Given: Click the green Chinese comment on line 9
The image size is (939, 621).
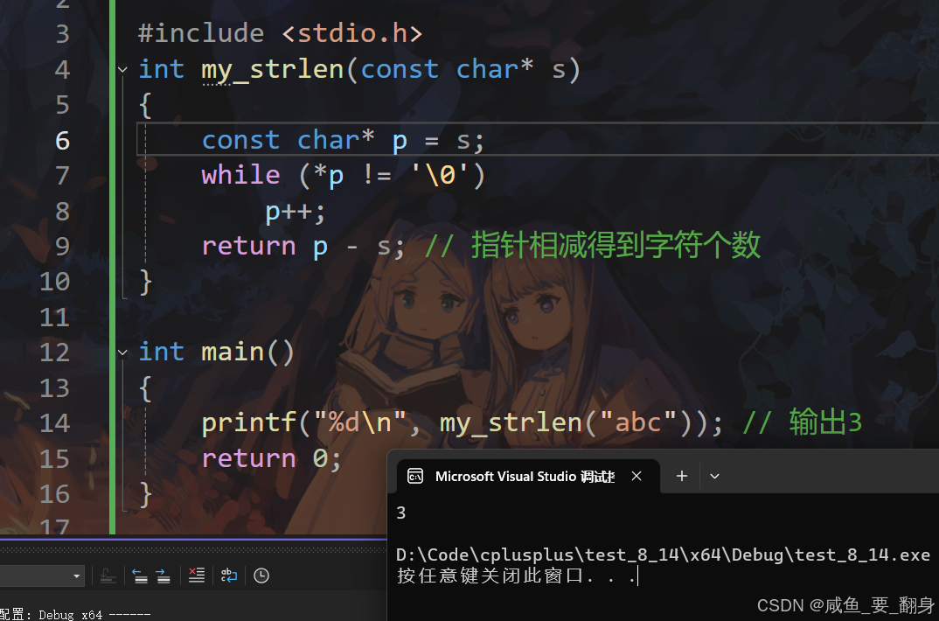Looking at the screenshot, I should coord(593,246).
